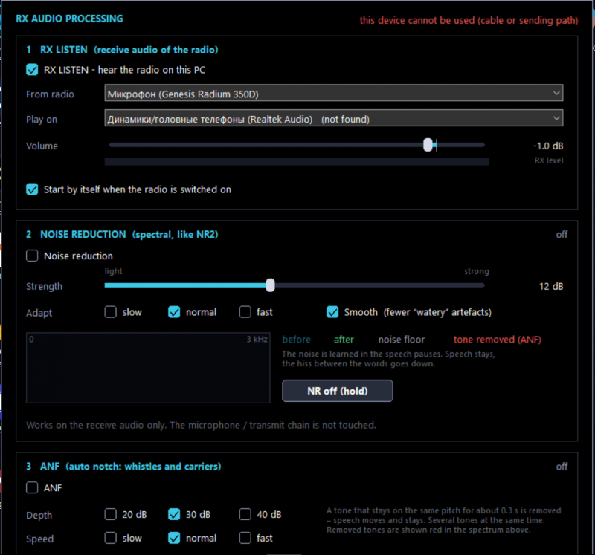595x555 pixels.
Task: Click the '12 dB' strength value
Action: (x=551, y=286)
